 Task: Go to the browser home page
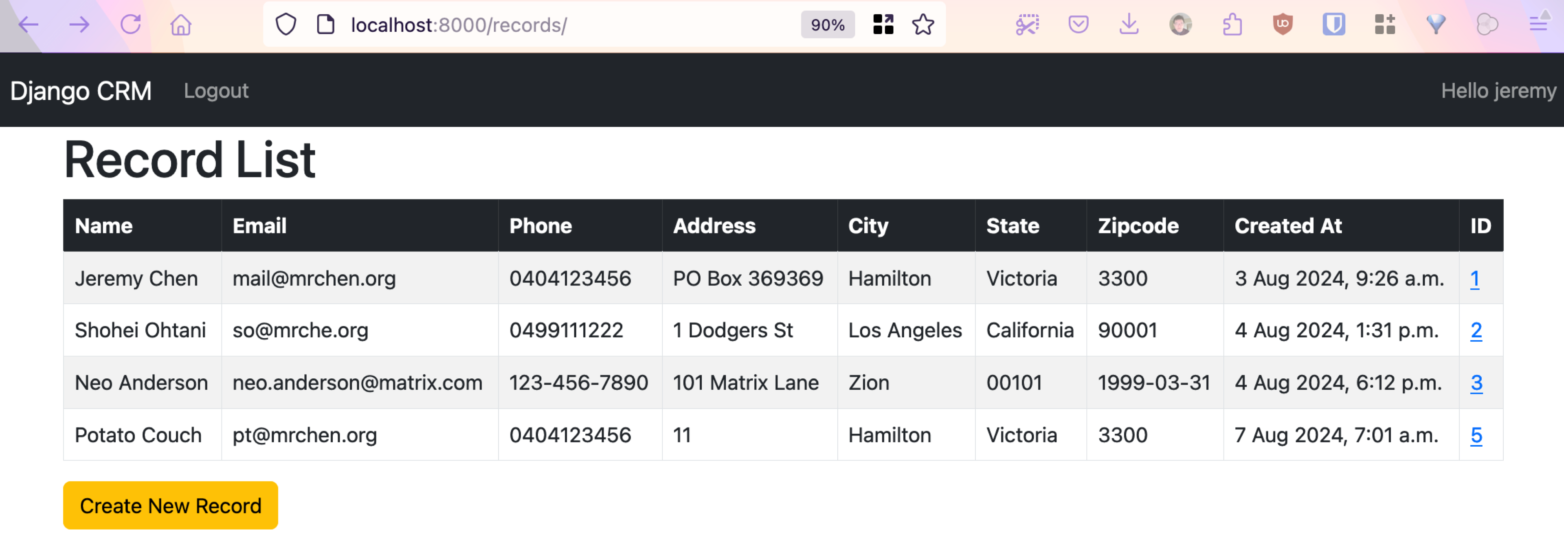181,25
